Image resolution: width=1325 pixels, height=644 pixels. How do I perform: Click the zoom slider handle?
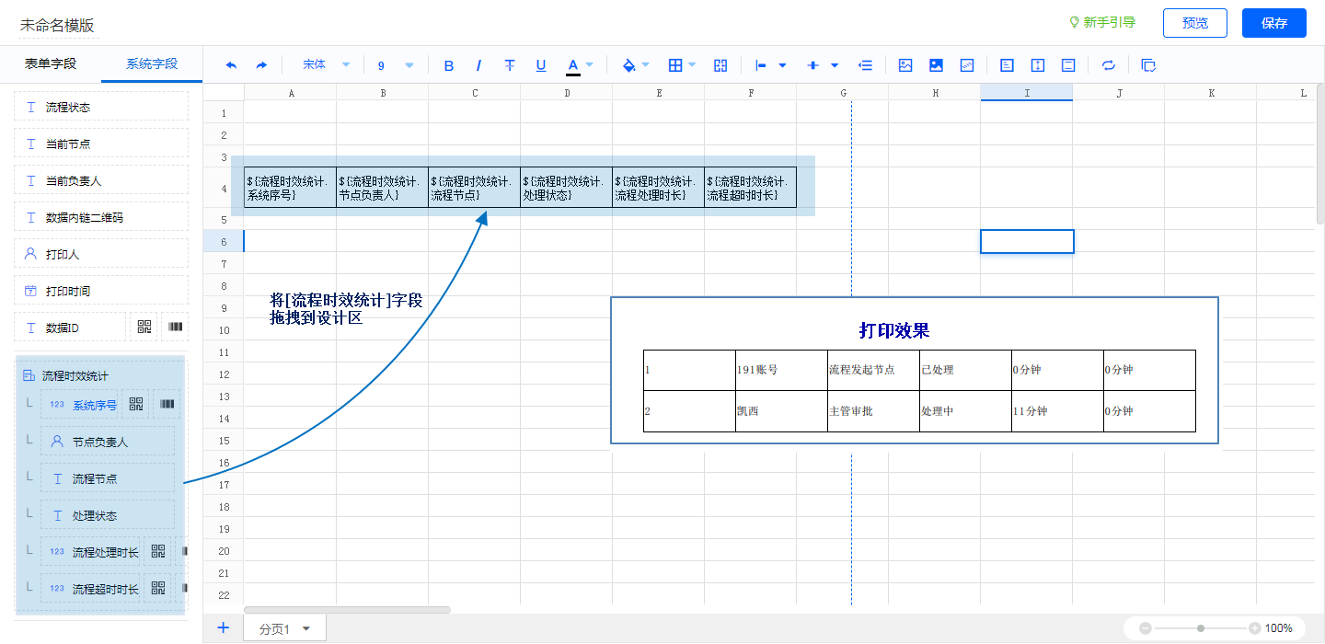1201,628
